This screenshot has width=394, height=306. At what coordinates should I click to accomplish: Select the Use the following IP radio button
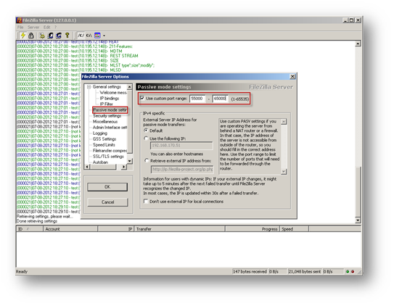(x=146, y=138)
